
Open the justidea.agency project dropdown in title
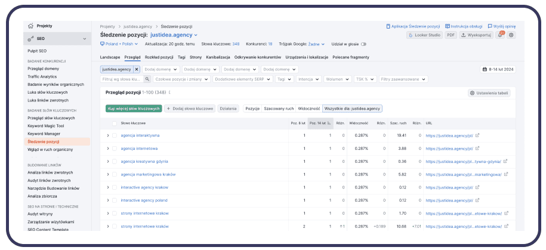(x=174, y=35)
